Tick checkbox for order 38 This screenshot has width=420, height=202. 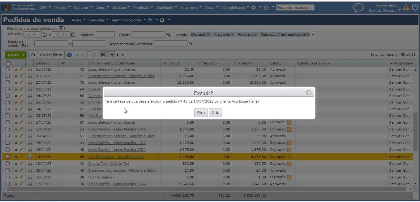pyautogui.click(x=8, y=184)
